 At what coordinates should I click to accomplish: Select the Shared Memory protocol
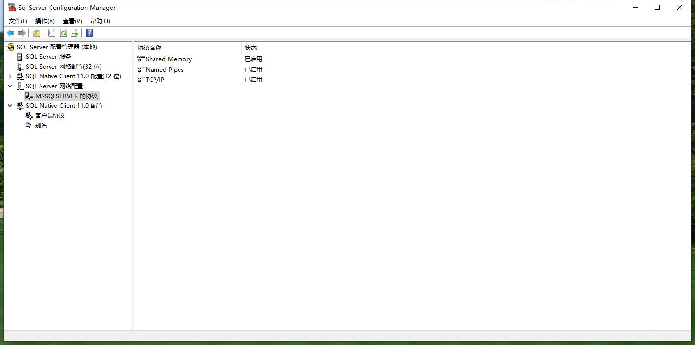click(x=168, y=59)
